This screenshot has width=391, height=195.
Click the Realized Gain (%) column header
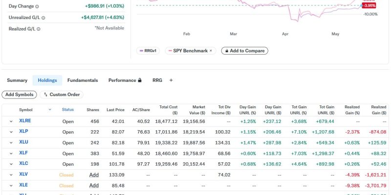click(x=351, y=110)
